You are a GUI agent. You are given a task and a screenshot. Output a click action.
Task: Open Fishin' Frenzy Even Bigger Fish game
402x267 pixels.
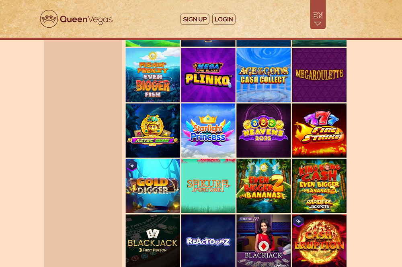click(x=153, y=75)
